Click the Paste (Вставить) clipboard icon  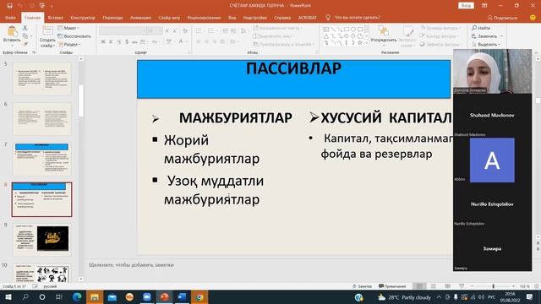12,32
